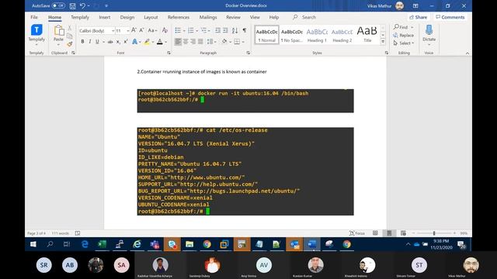497x279 pixels.
Task: Toggle Italic formatting
Action: 90,42
